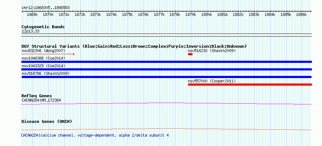Screen dimensions: 322x146
Task: Click the nsv557000 (Cooper2011) variant label
Action: 212,81
